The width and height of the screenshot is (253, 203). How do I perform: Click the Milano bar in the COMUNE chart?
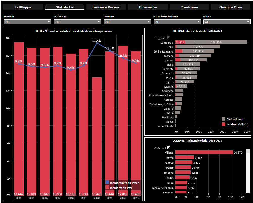click(204, 152)
